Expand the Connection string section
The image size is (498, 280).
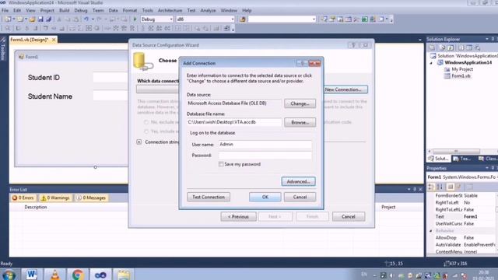[139, 142]
